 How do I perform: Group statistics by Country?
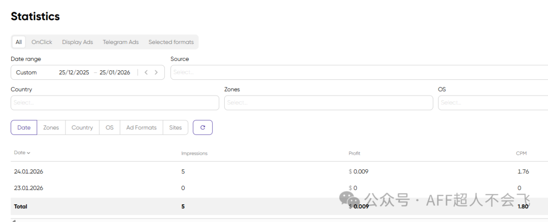tap(82, 127)
